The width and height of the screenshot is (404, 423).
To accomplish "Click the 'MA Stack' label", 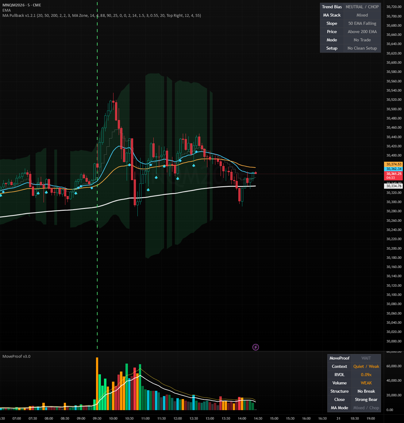I will click(332, 15).
